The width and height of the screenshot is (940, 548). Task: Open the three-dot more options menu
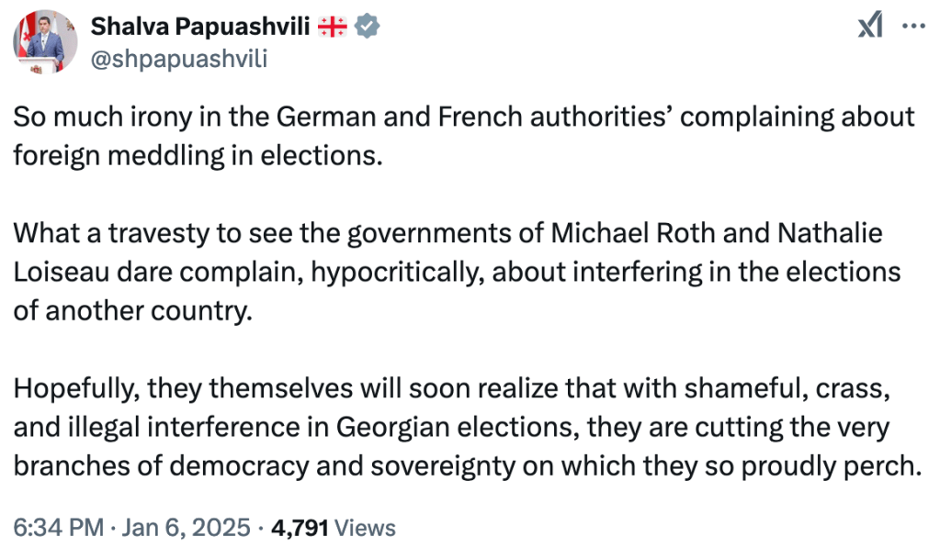tap(913, 27)
